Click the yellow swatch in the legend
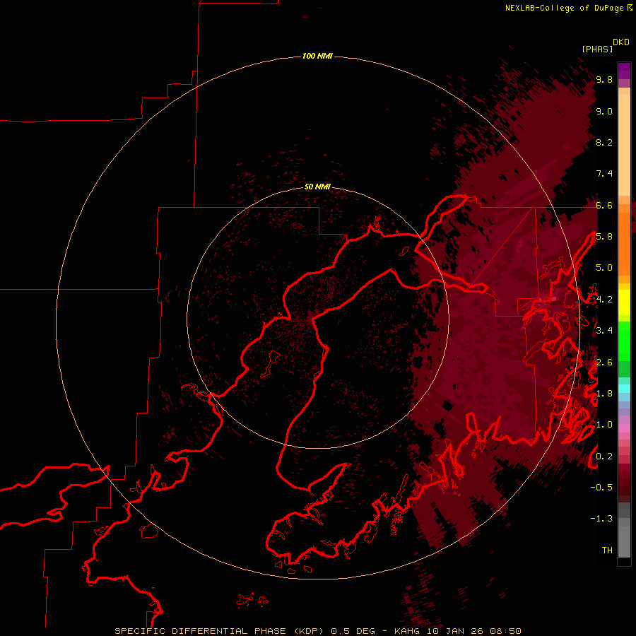 624,302
